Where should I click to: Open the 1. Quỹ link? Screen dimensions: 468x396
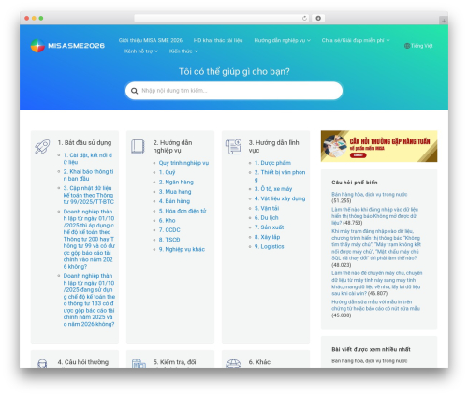(167, 172)
